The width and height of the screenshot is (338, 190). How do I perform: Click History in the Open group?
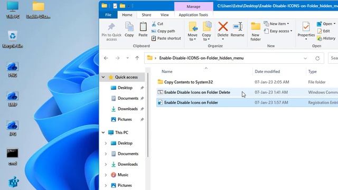tap(326, 39)
